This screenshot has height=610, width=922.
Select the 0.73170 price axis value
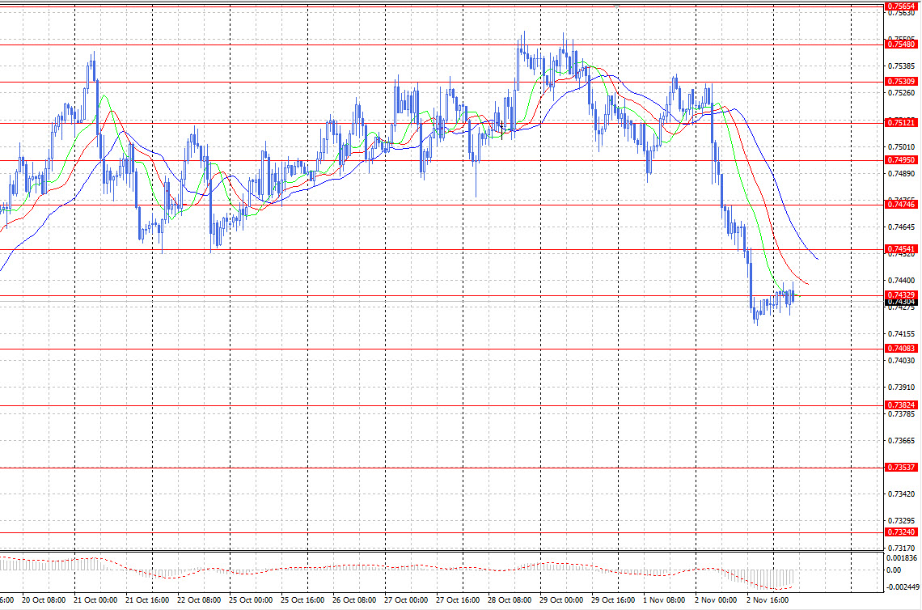click(x=902, y=549)
